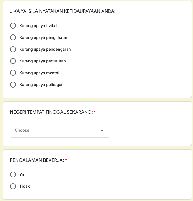The height and width of the screenshot is (201, 193).
Task: Select Ya under Pengalaman Bekerja
Action: (13, 174)
